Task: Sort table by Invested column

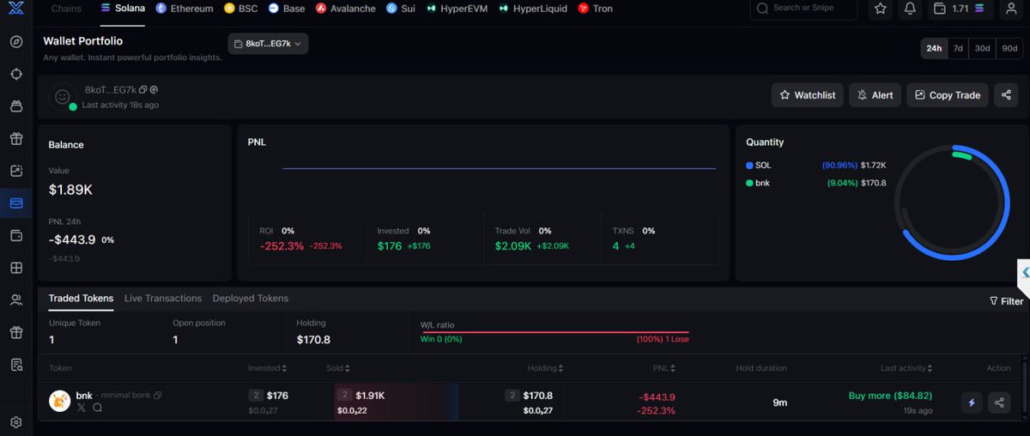Action: coord(267,368)
